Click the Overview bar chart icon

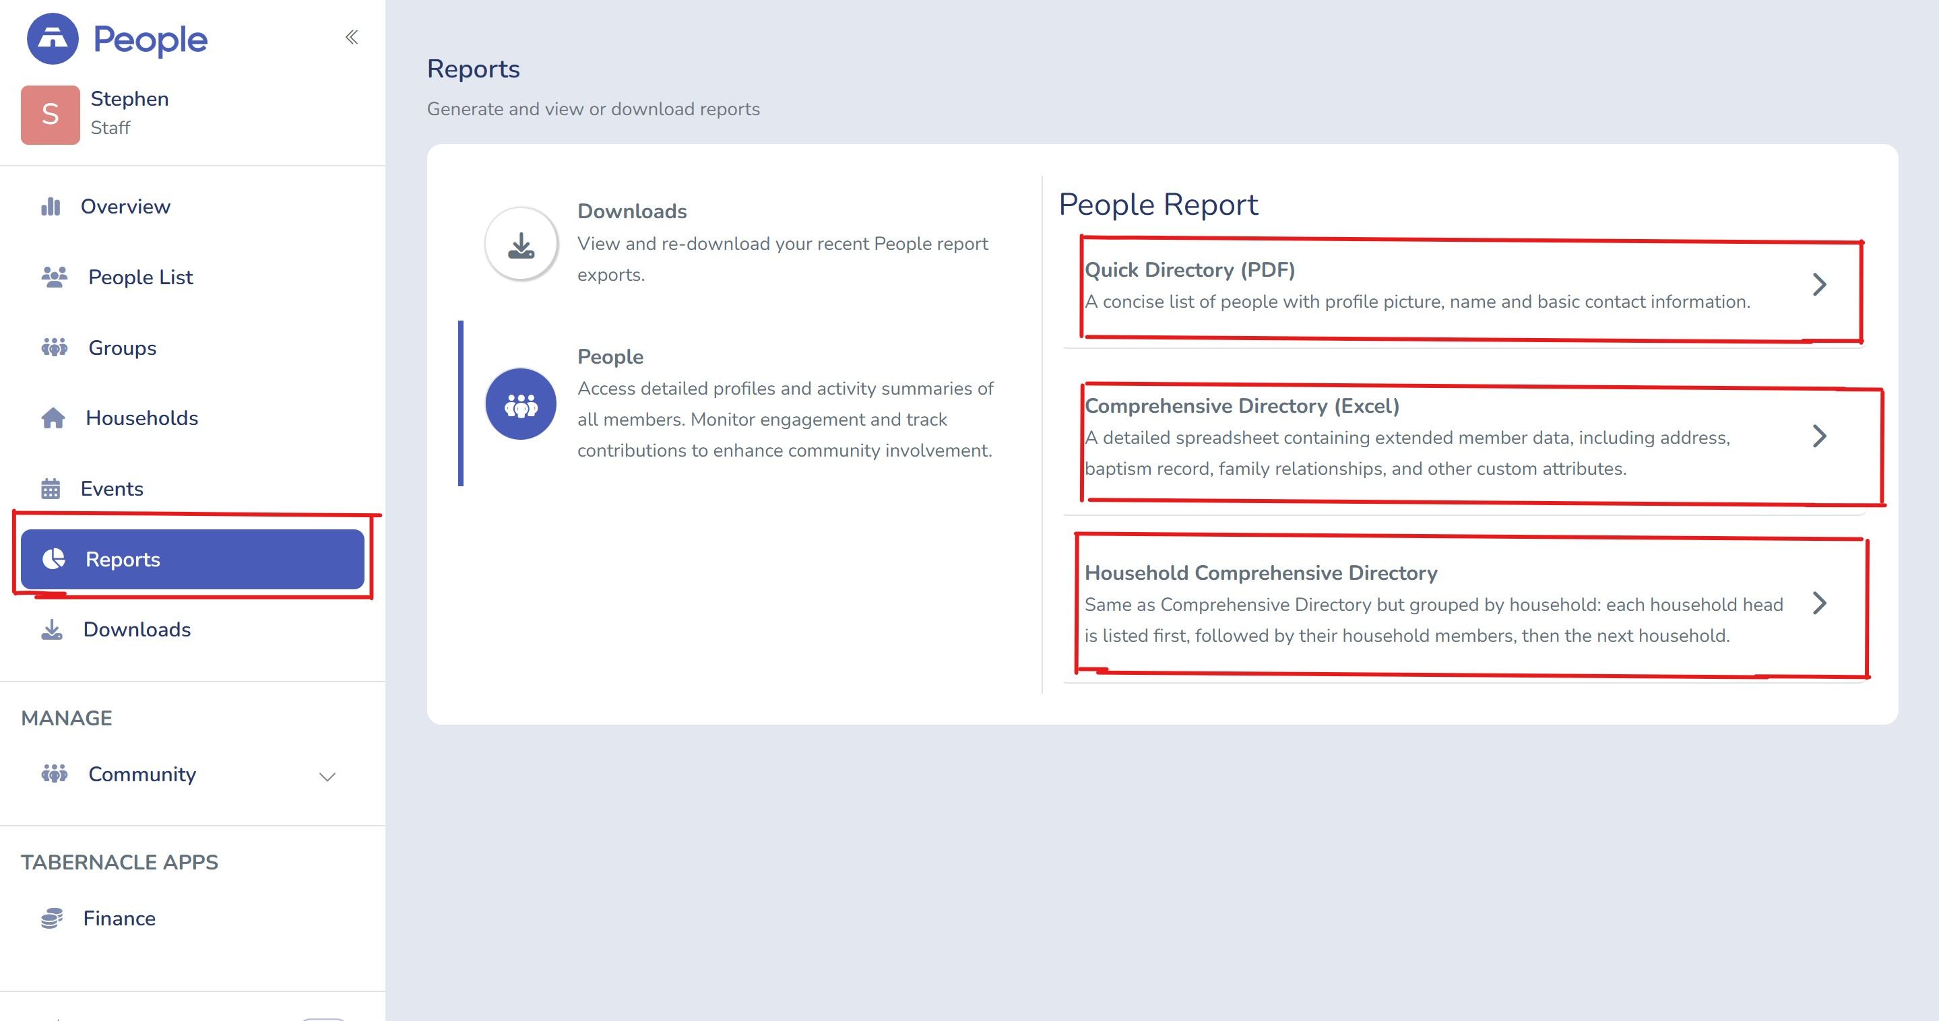coord(51,206)
